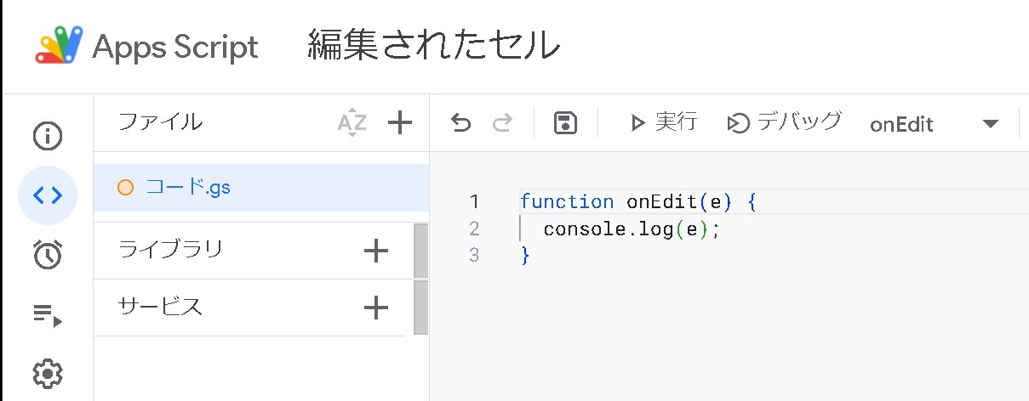Click line number 3 in the gutter
Viewport: 1029px width, 401px height.
click(474, 255)
